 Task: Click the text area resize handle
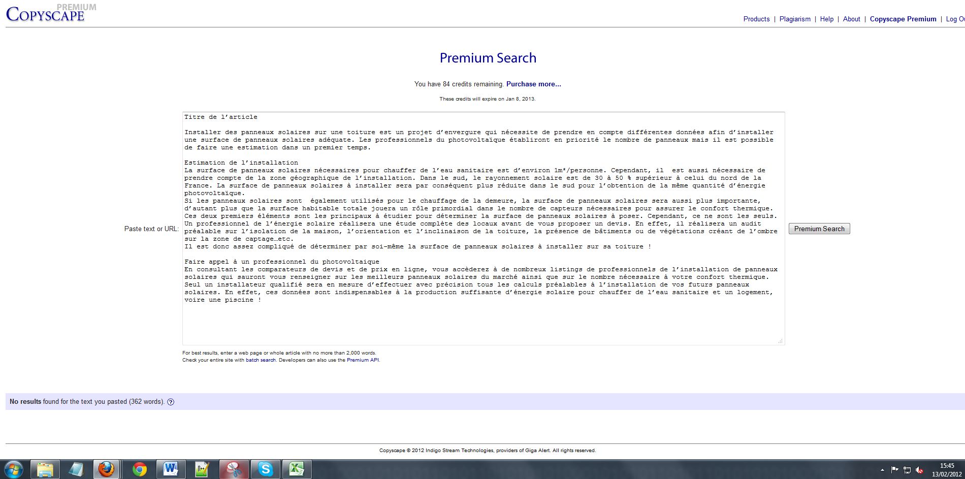click(x=781, y=341)
